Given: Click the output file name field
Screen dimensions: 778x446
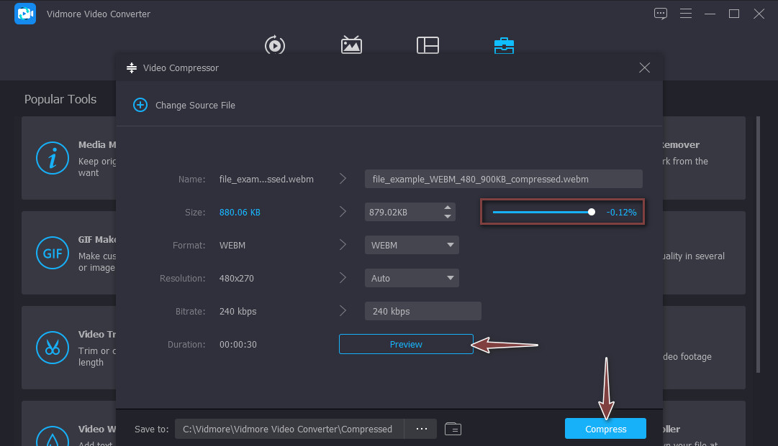Looking at the screenshot, I should click(503, 179).
